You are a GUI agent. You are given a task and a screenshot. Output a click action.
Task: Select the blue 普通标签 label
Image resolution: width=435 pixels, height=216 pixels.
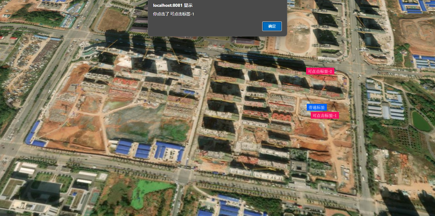pos(317,108)
